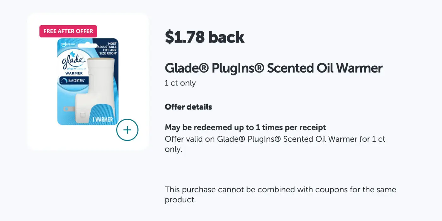
Task: Select the Glade PlugIns Scented Oil Warmer title
Action: [x=273, y=68]
